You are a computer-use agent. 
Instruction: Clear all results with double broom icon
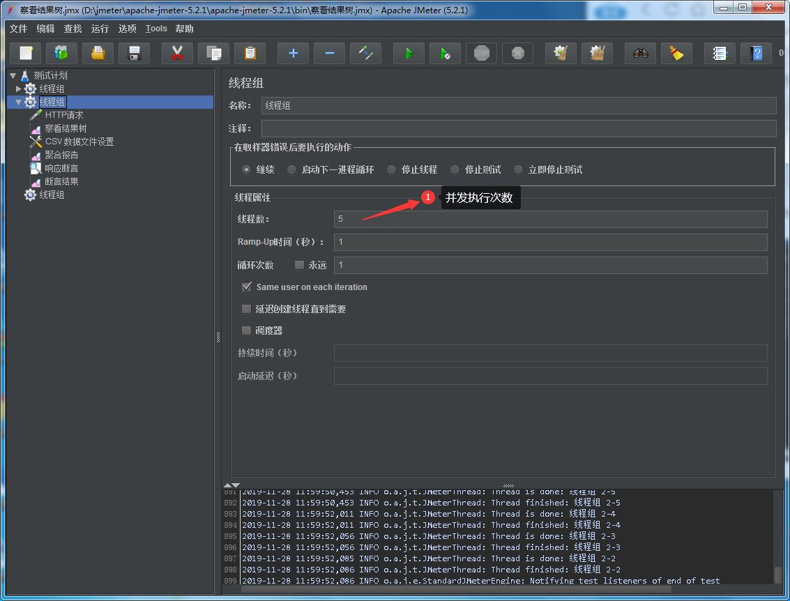coord(597,53)
